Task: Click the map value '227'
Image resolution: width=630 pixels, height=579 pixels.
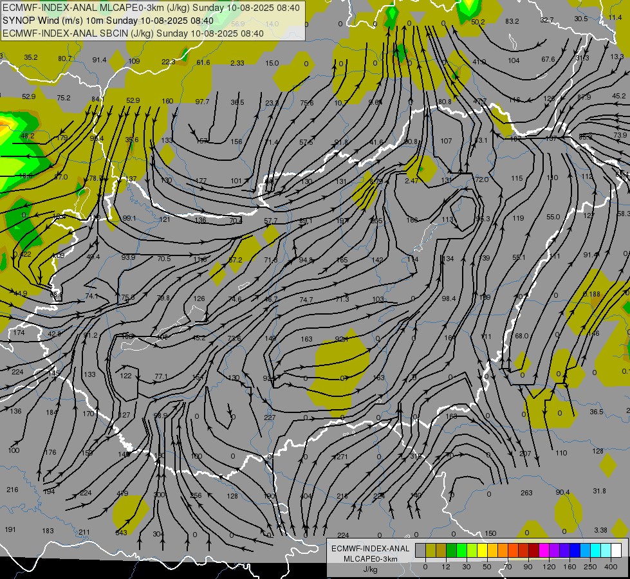Action: tap(270, 418)
